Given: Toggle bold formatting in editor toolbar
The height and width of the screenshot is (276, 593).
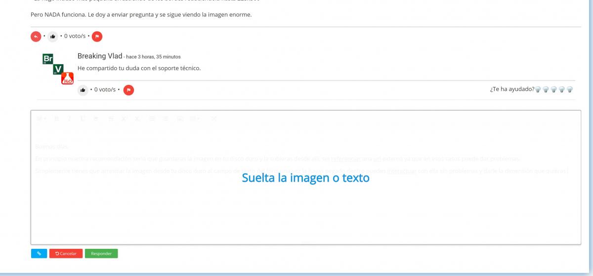Looking at the screenshot, I should 56,119.
